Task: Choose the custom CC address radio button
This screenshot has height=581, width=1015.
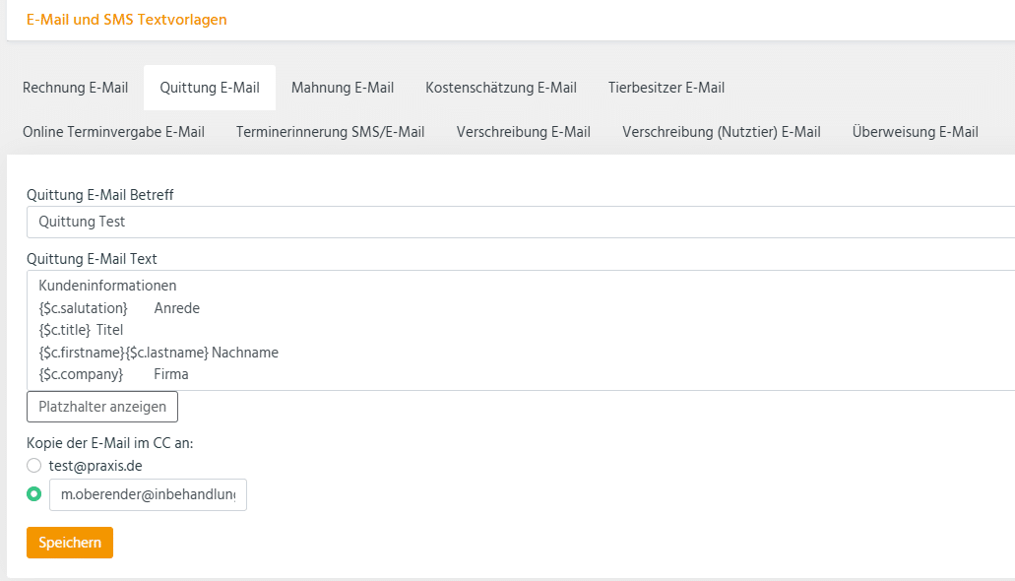Action: point(34,494)
